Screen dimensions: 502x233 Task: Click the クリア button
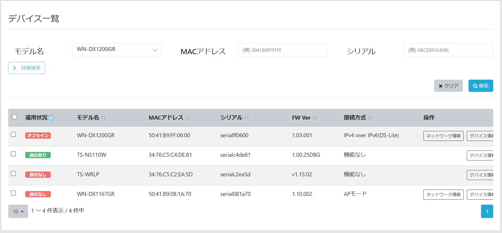tap(448, 86)
